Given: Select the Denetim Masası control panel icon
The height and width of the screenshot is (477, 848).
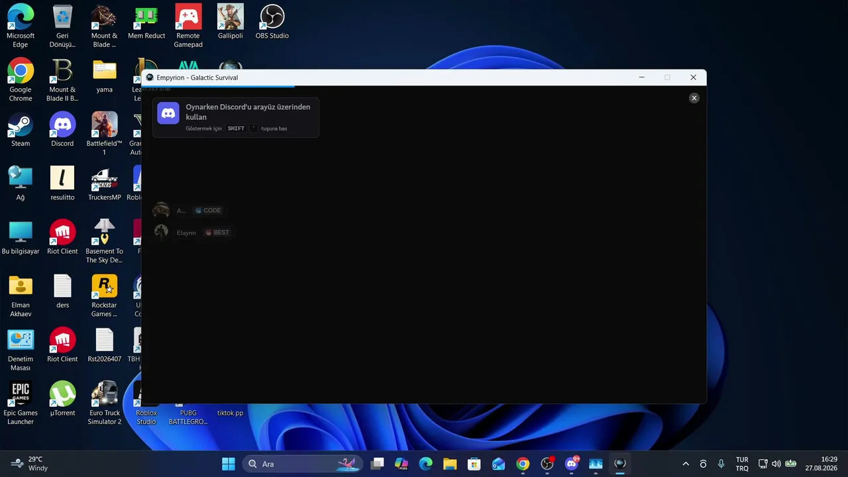Looking at the screenshot, I should [x=21, y=349].
